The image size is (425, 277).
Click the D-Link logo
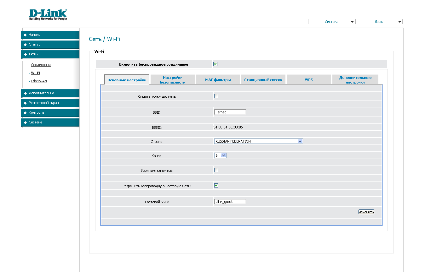coord(48,14)
